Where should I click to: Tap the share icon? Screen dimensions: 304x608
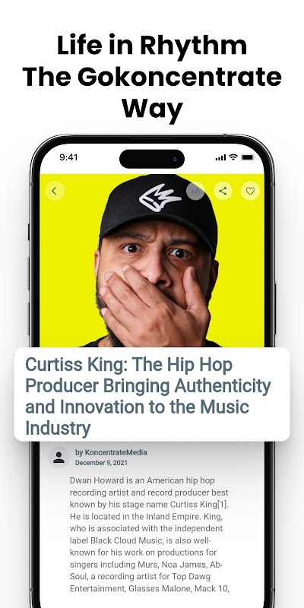tap(223, 191)
